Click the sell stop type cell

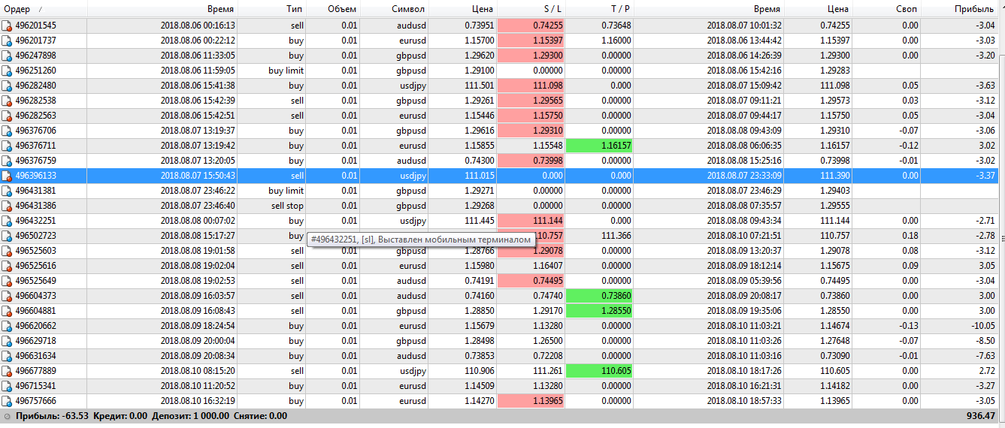pyautogui.click(x=287, y=206)
